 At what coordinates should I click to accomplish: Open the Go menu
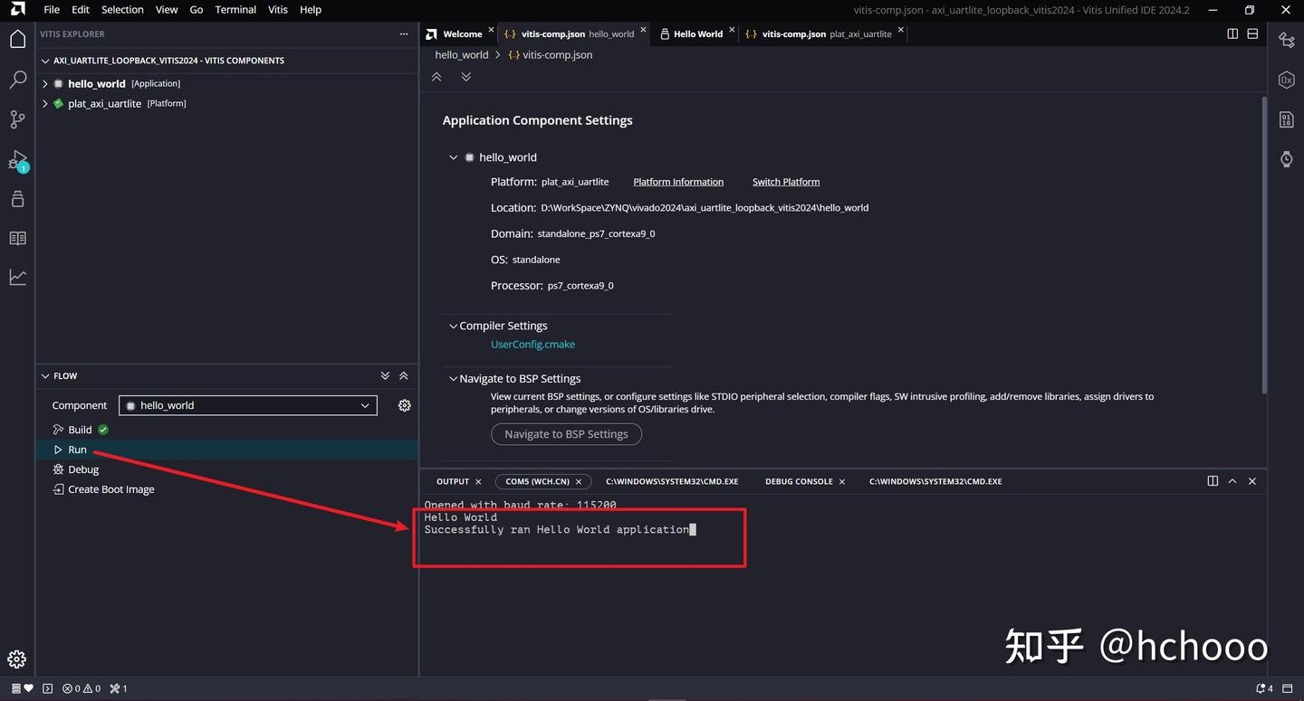pyautogui.click(x=197, y=10)
